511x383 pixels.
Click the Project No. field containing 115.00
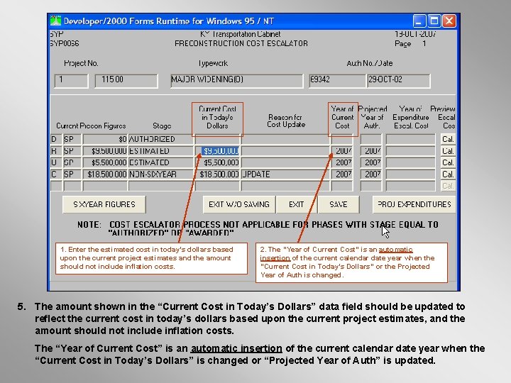[126, 80]
